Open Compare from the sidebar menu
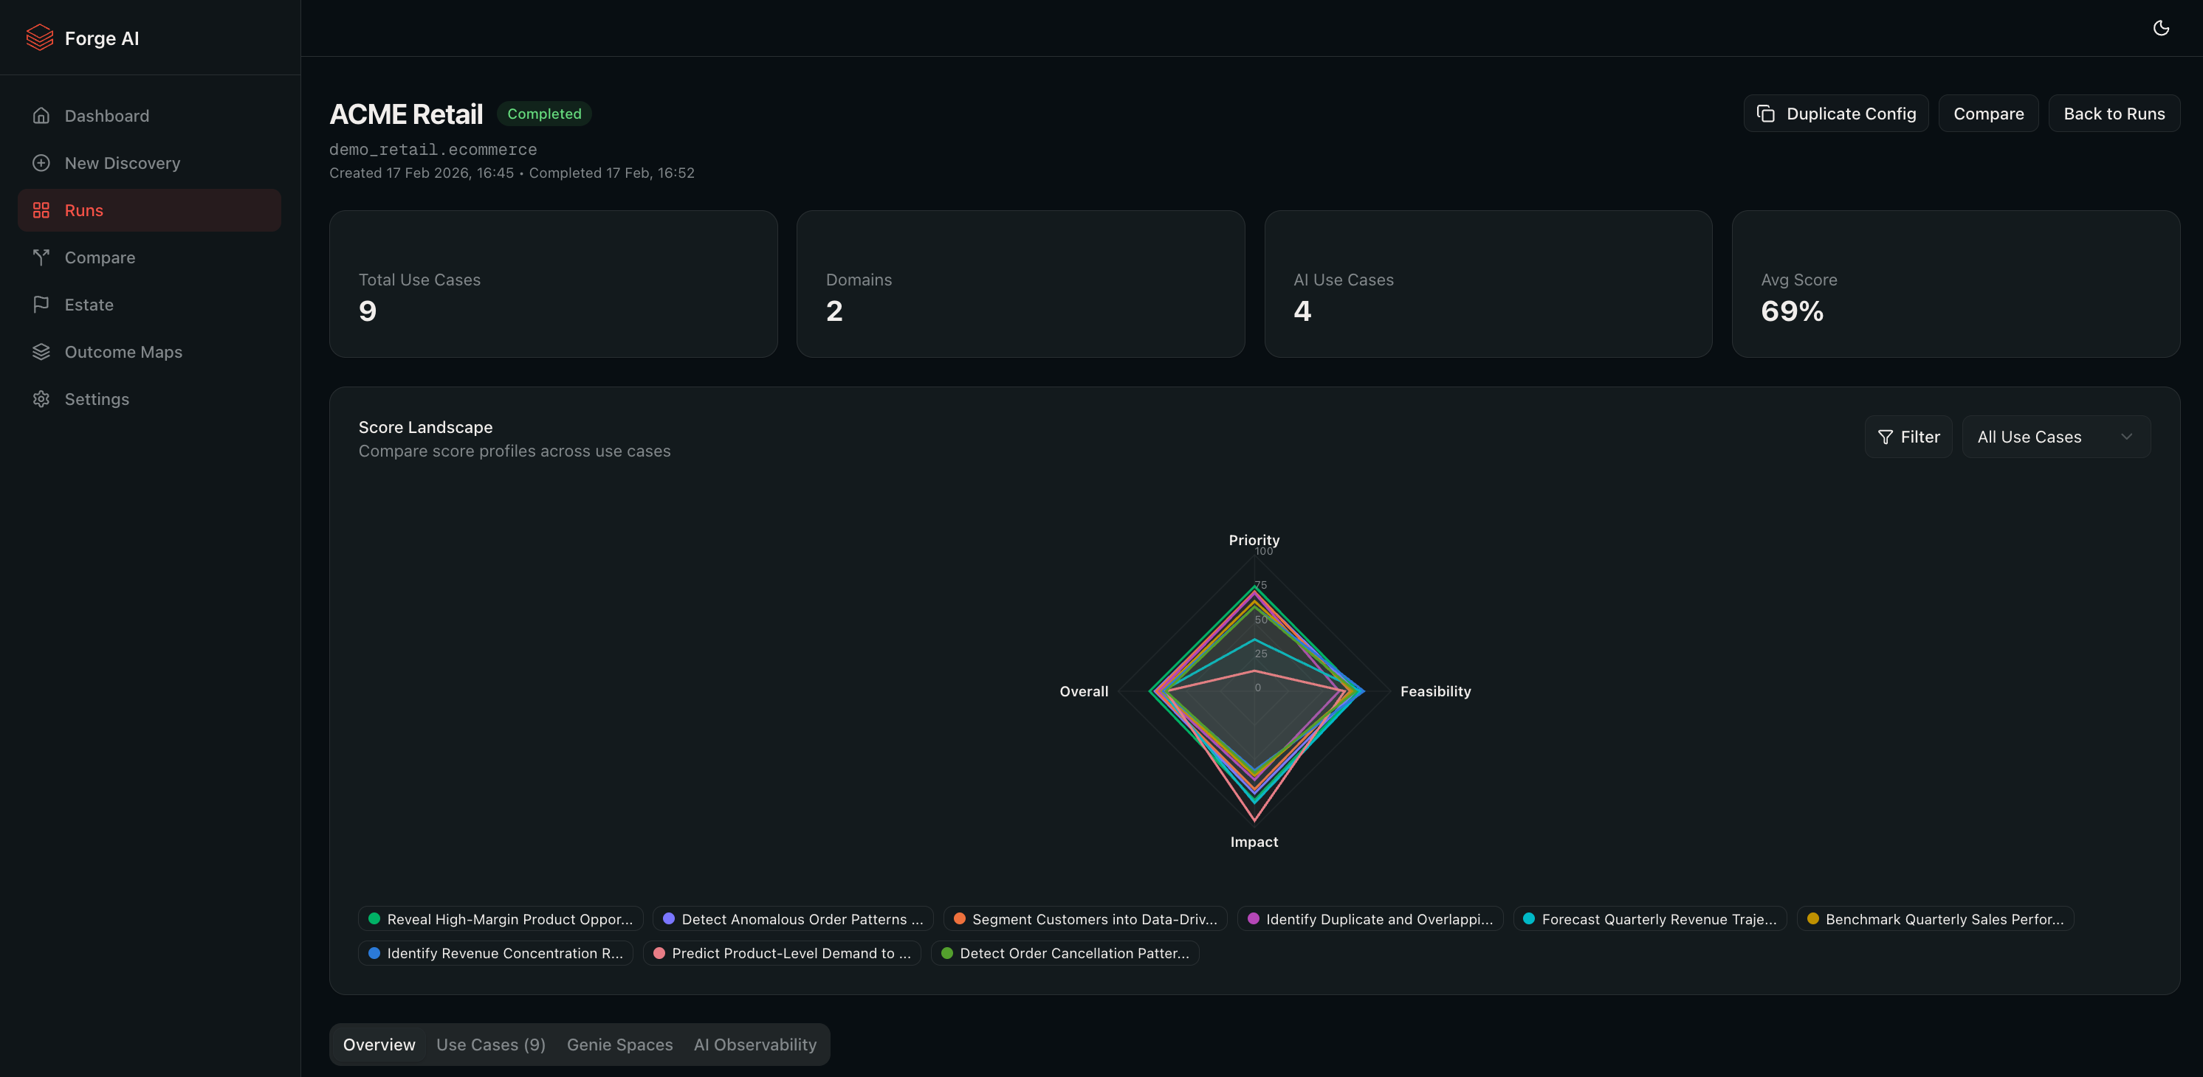 pos(149,257)
